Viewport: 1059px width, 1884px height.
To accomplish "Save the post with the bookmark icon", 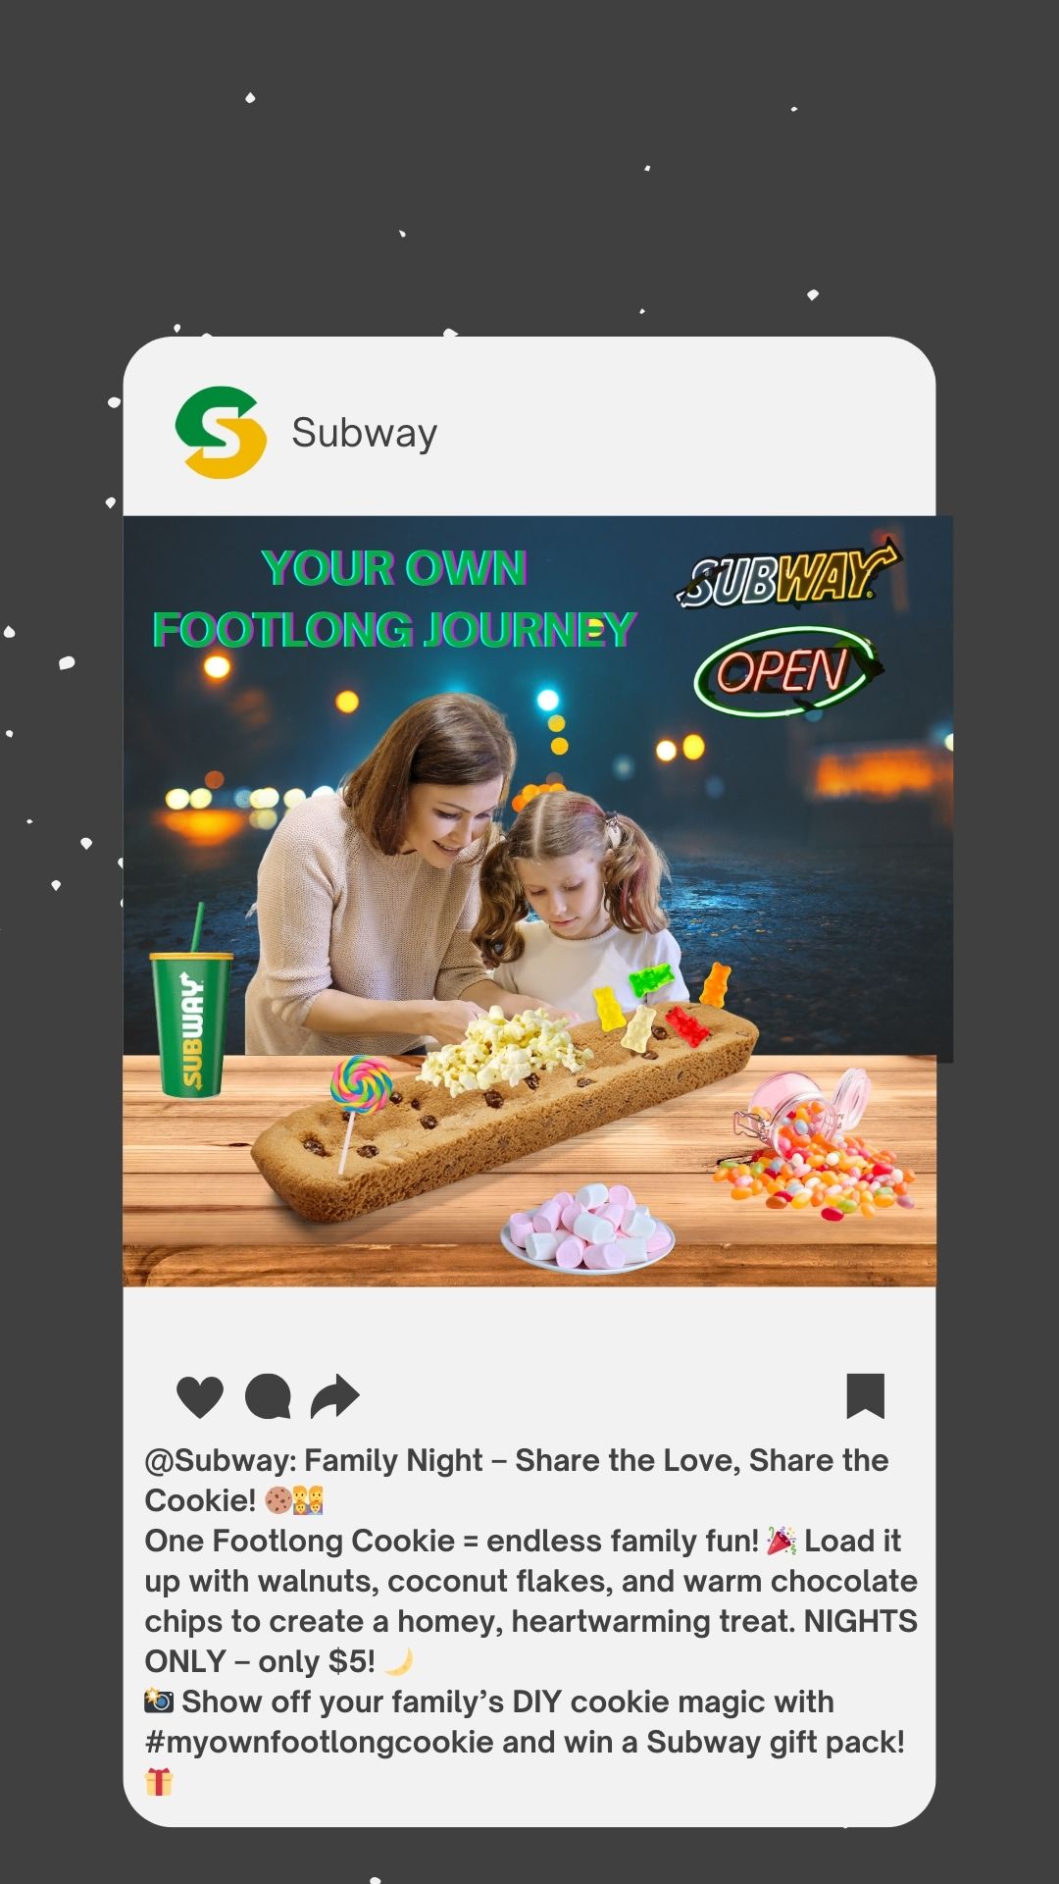I will tap(866, 1396).
